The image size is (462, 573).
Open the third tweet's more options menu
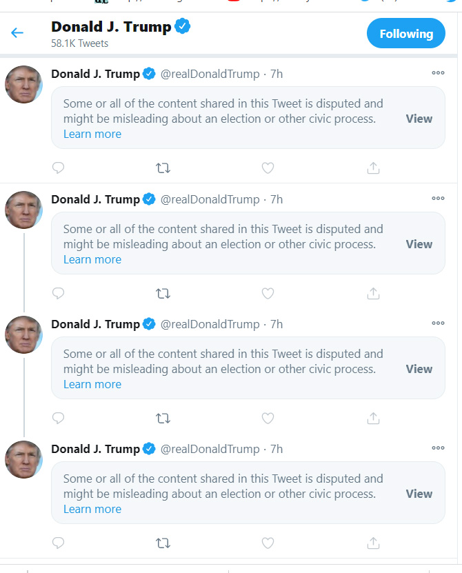pyautogui.click(x=438, y=323)
